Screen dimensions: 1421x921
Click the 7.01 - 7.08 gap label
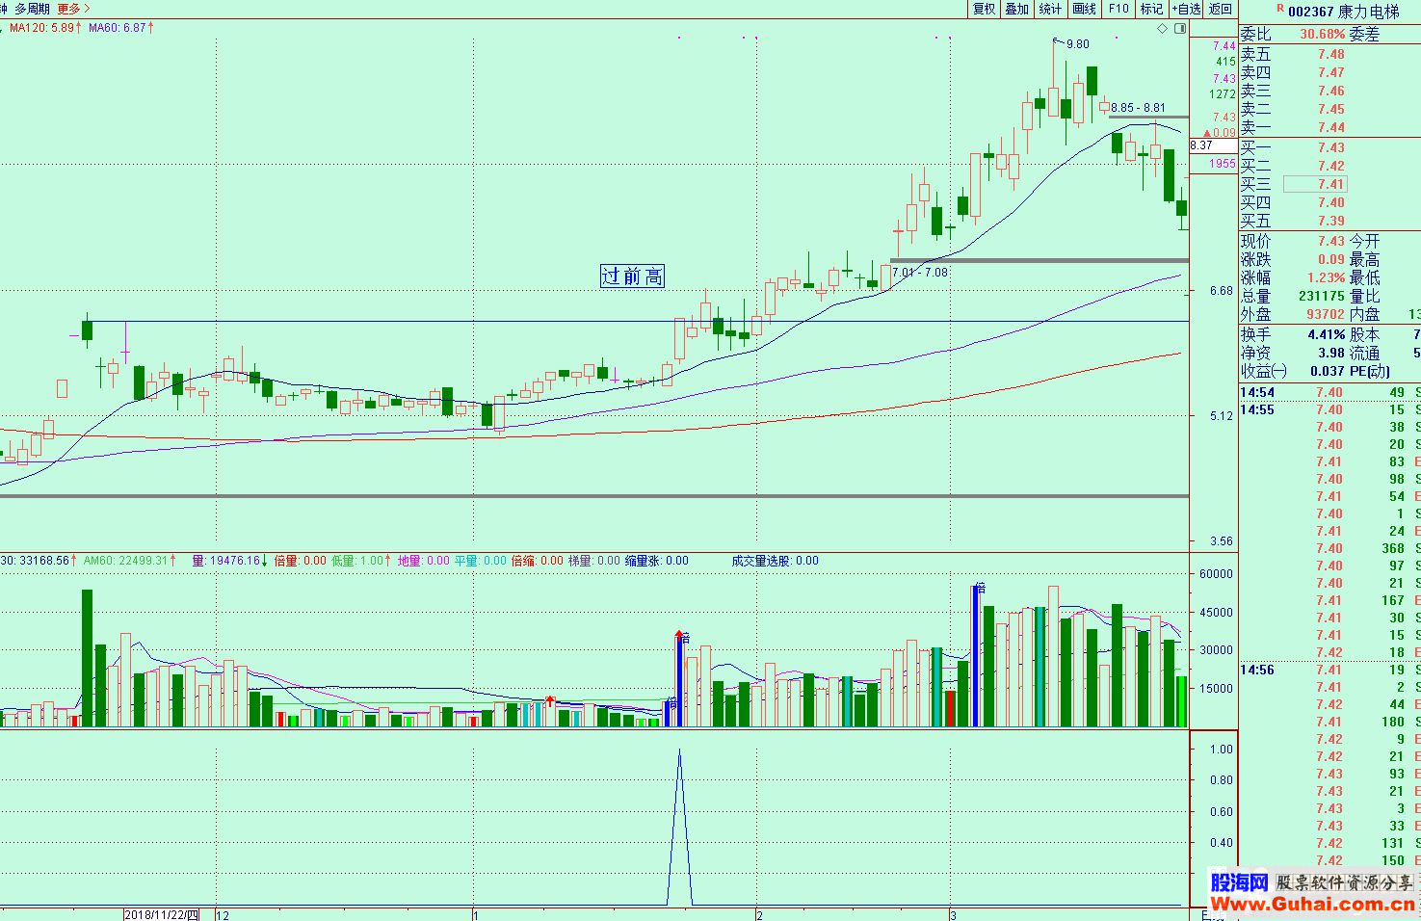pyautogui.click(x=920, y=273)
